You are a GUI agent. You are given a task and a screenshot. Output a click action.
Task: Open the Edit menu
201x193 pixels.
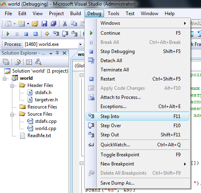(22, 14)
